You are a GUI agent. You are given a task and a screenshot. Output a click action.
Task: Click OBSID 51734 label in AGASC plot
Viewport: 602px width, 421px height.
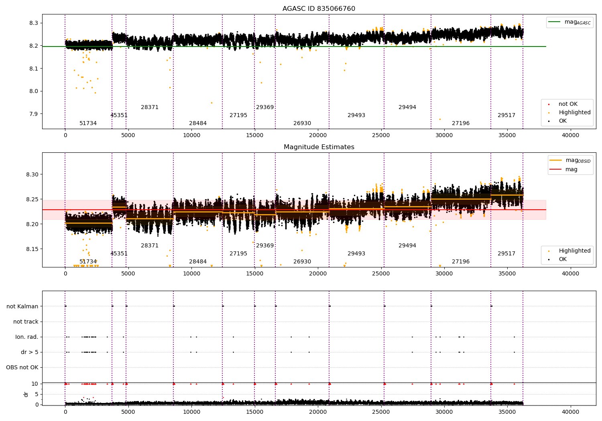[x=88, y=123]
